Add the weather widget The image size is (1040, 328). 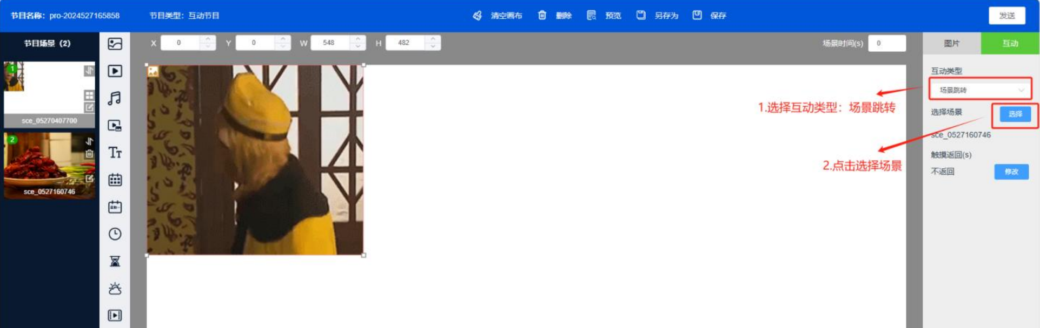click(115, 289)
